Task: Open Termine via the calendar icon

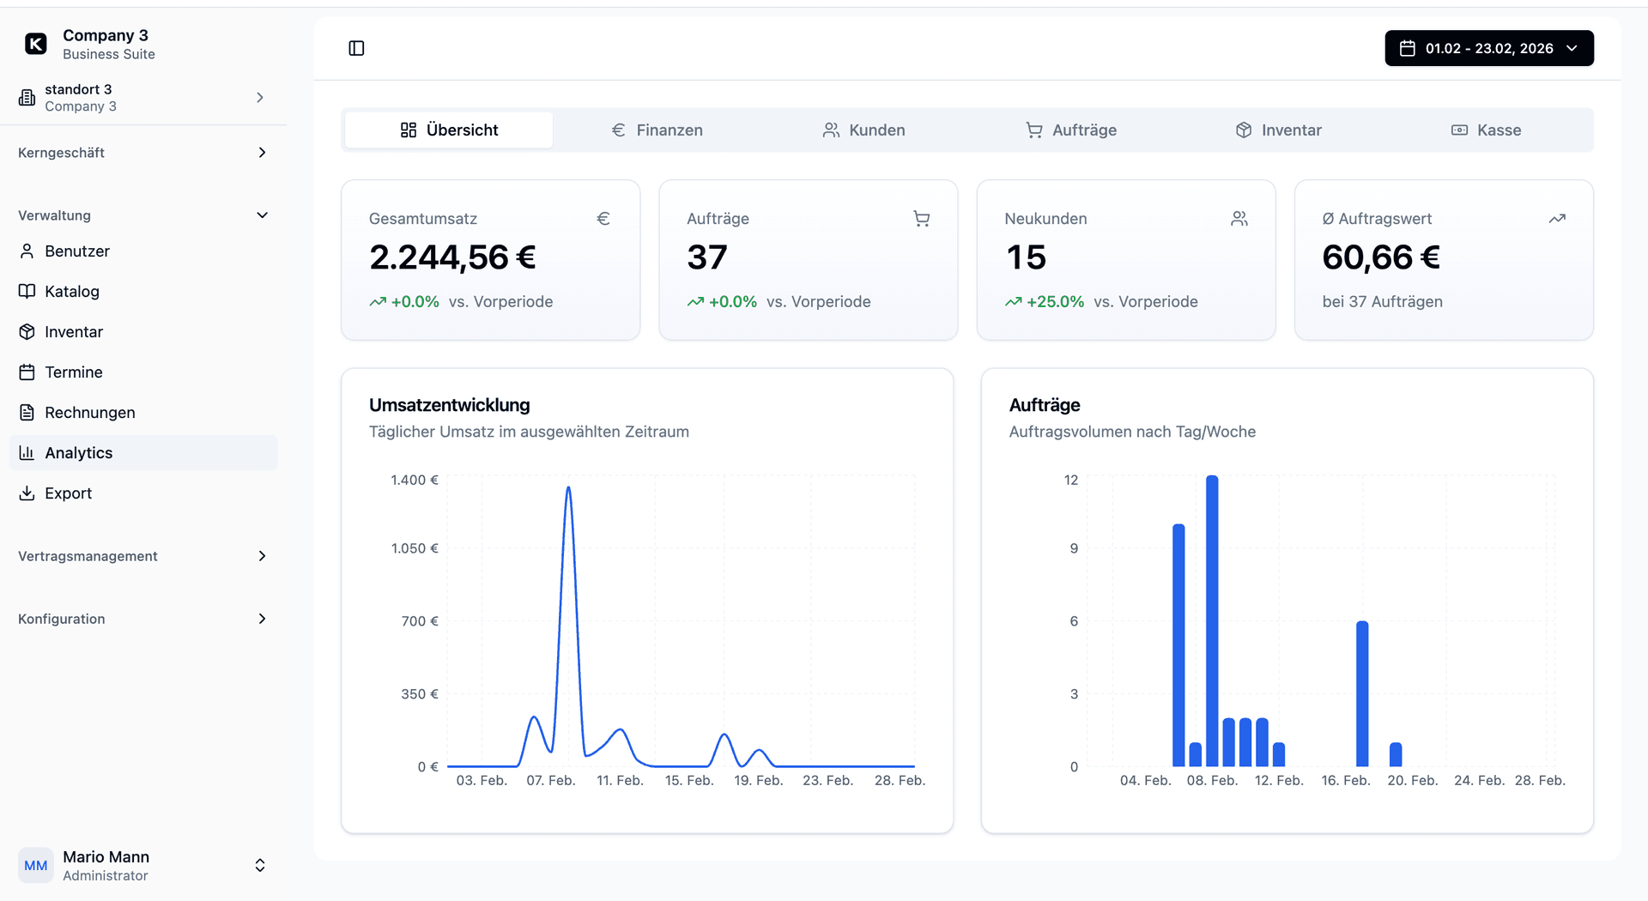Action: point(27,372)
